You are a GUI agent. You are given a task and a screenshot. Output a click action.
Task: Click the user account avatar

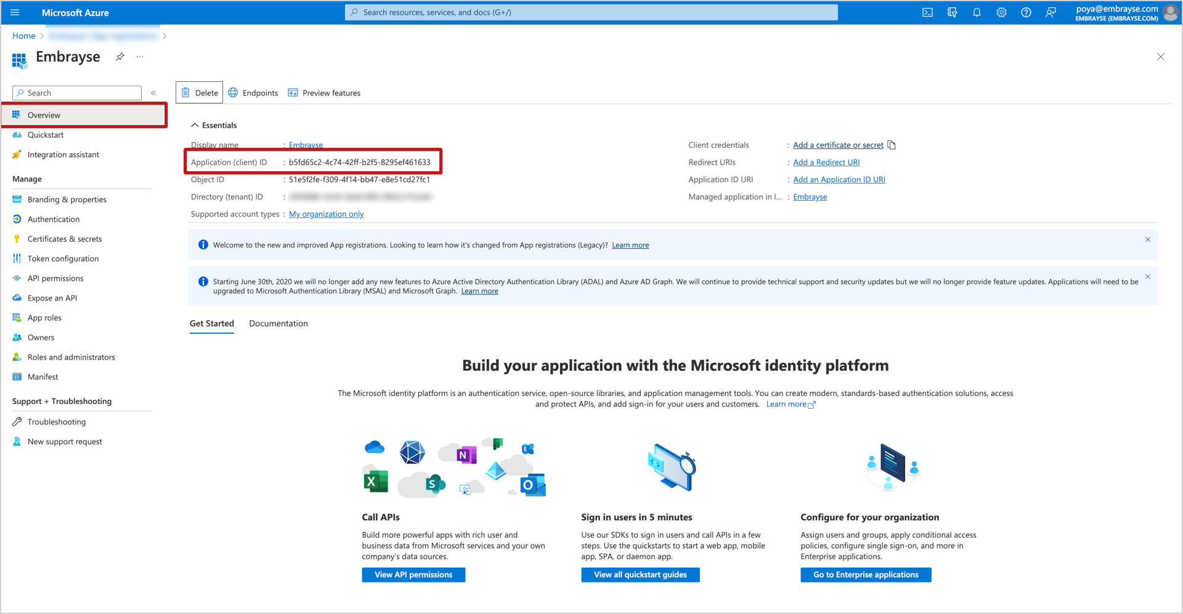click(1170, 12)
